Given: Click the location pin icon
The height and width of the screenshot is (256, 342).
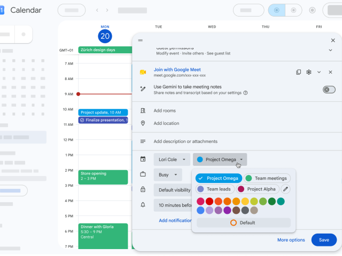Looking at the screenshot, I should click(x=143, y=123).
